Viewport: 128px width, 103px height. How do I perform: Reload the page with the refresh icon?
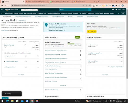coord(8,5)
